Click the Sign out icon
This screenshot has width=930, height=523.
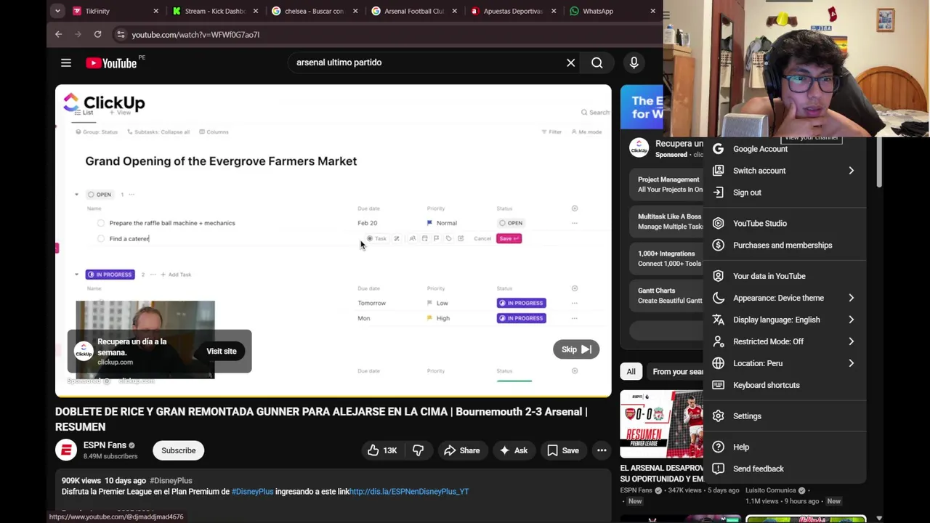click(x=718, y=192)
